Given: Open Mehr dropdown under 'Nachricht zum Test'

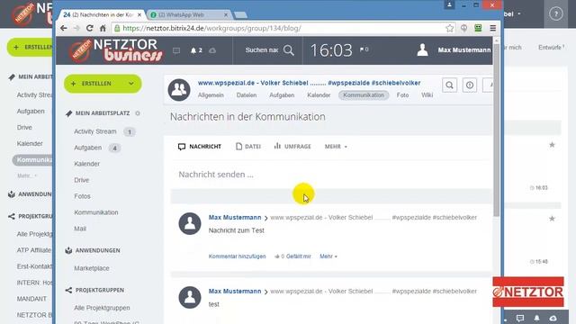Looking at the screenshot, I should coord(328,256).
